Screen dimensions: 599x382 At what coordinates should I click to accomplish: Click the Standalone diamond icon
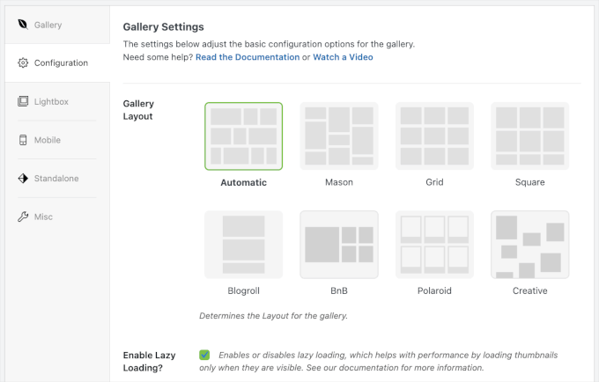(x=23, y=179)
